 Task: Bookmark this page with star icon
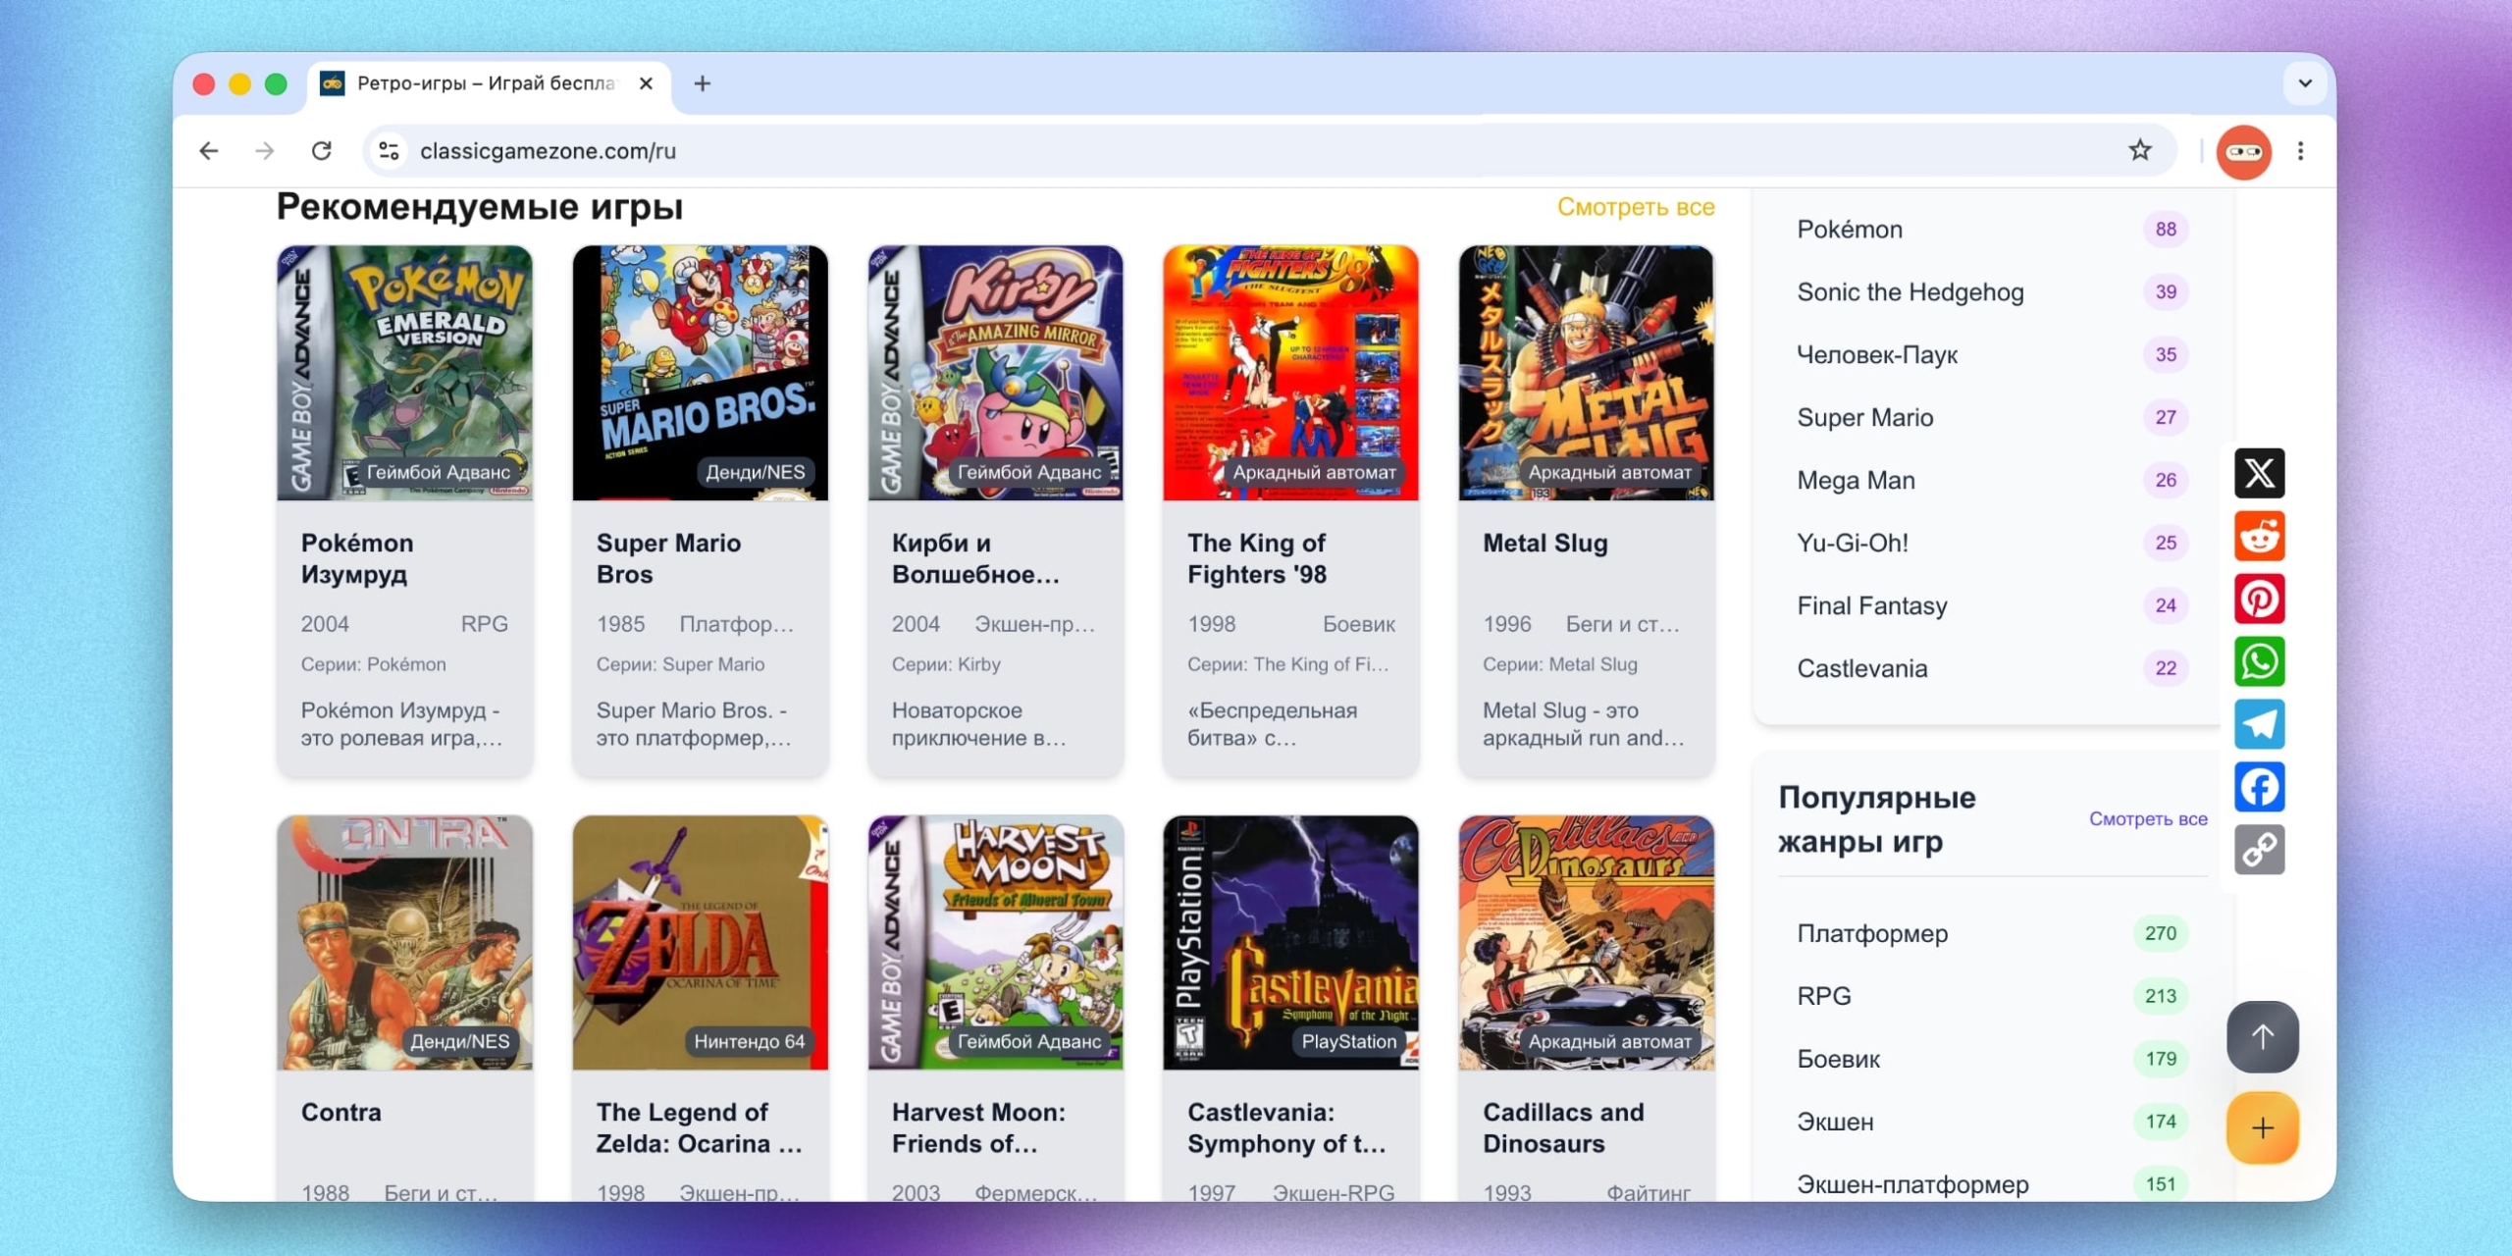(x=2139, y=150)
